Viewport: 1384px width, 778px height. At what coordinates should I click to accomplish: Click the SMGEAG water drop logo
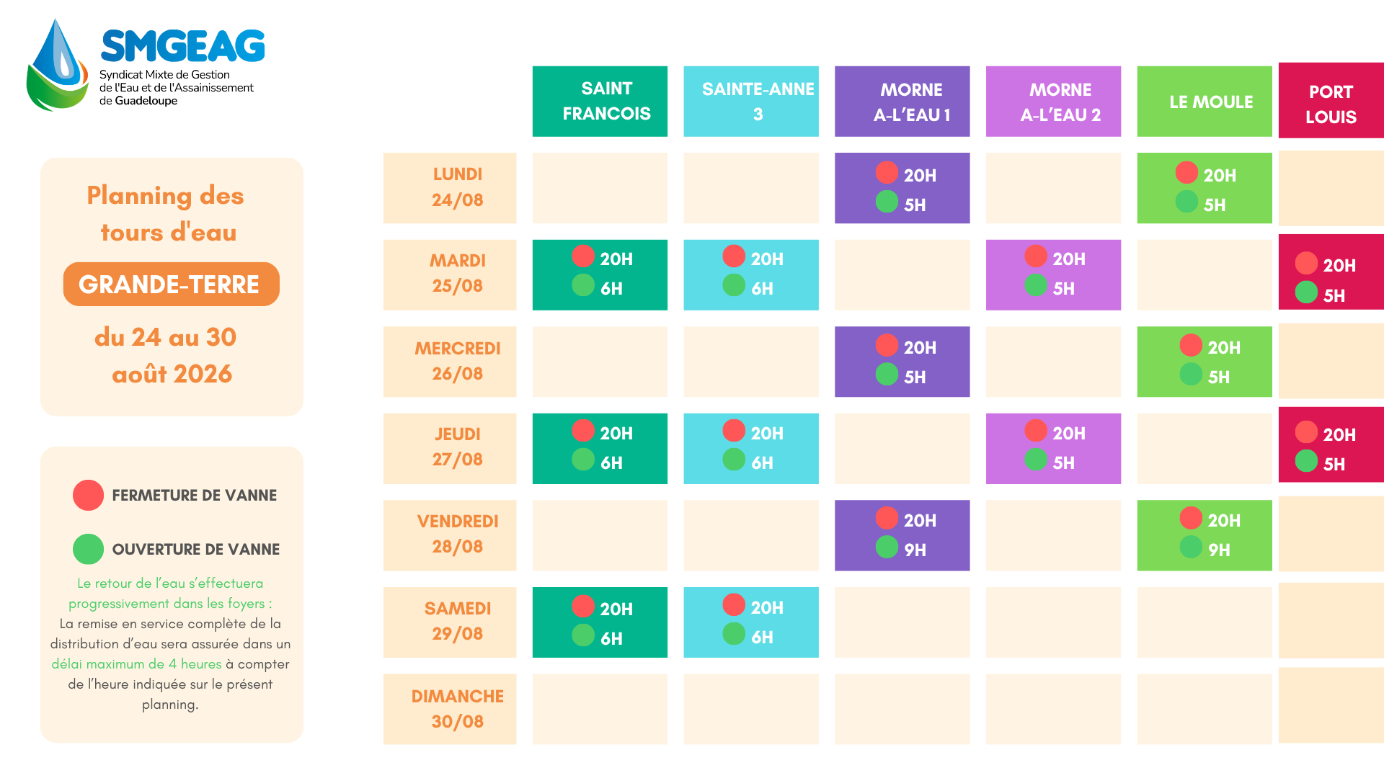tap(58, 65)
